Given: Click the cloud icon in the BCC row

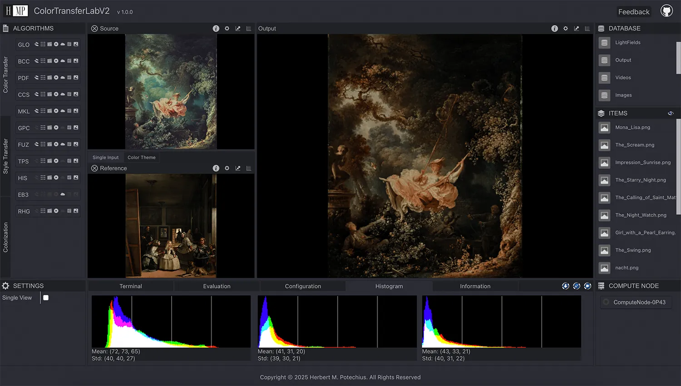Looking at the screenshot, I should pos(63,61).
